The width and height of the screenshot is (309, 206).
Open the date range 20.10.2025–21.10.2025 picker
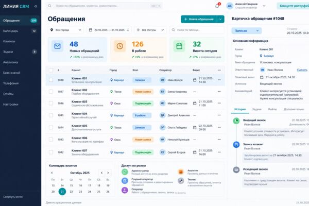109,30
